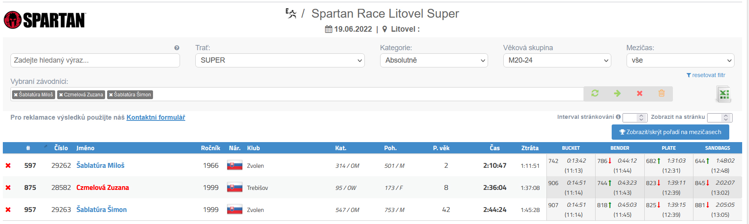Expand the Věková skupina M20-24 dropdown

coord(557,60)
